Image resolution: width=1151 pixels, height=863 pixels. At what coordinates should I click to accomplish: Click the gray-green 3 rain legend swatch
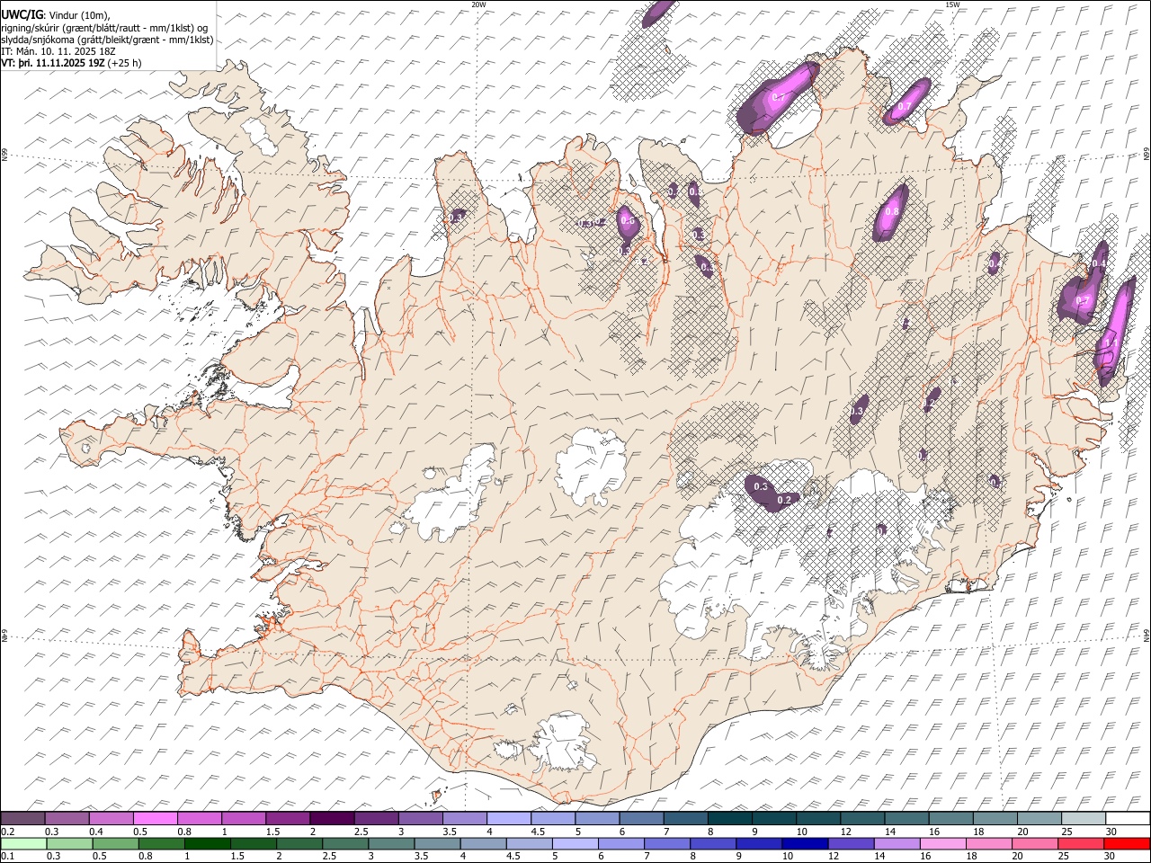click(x=391, y=843)
